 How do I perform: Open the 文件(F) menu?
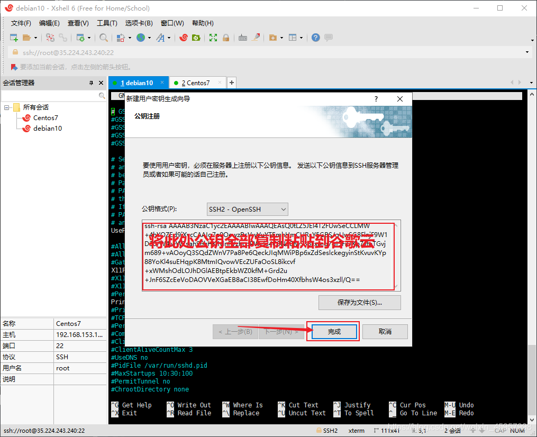coord(21,23)
